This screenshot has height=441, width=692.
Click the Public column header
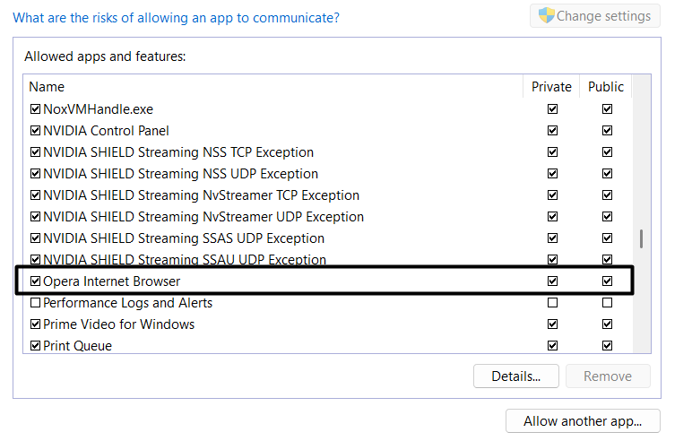[606, 87]
